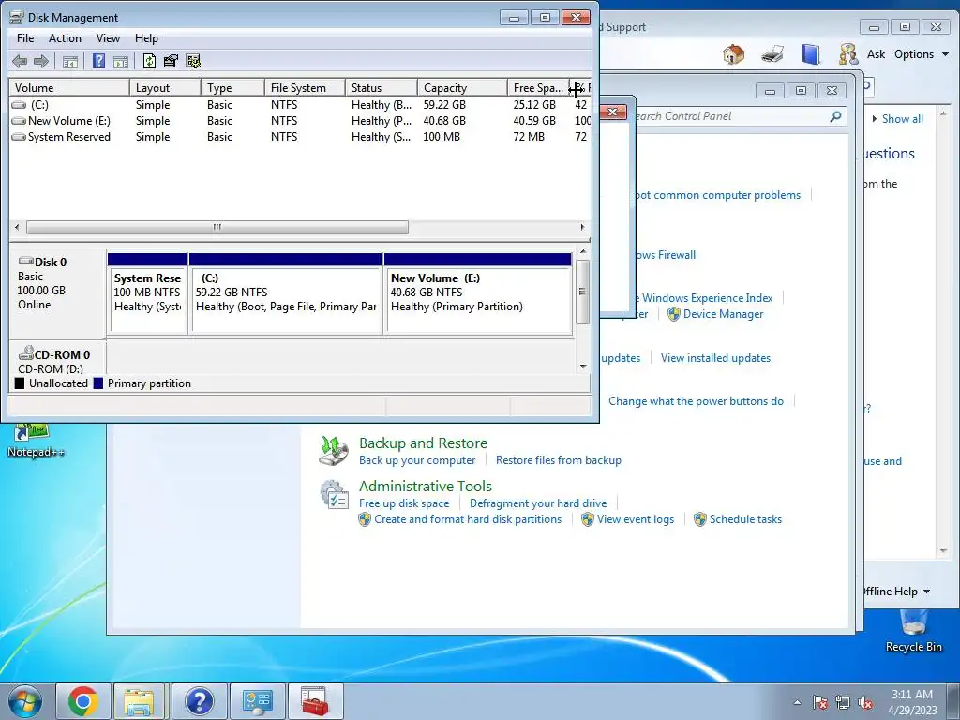Screen dimensions: 960x720
Task: Click the magnifier icon in Control Panel search
Action: tap(835, 116)
